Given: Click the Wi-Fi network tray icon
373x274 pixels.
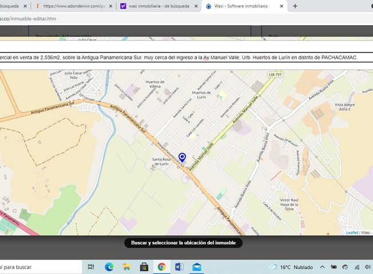Looking at the screenshot, I should point(357,267).
